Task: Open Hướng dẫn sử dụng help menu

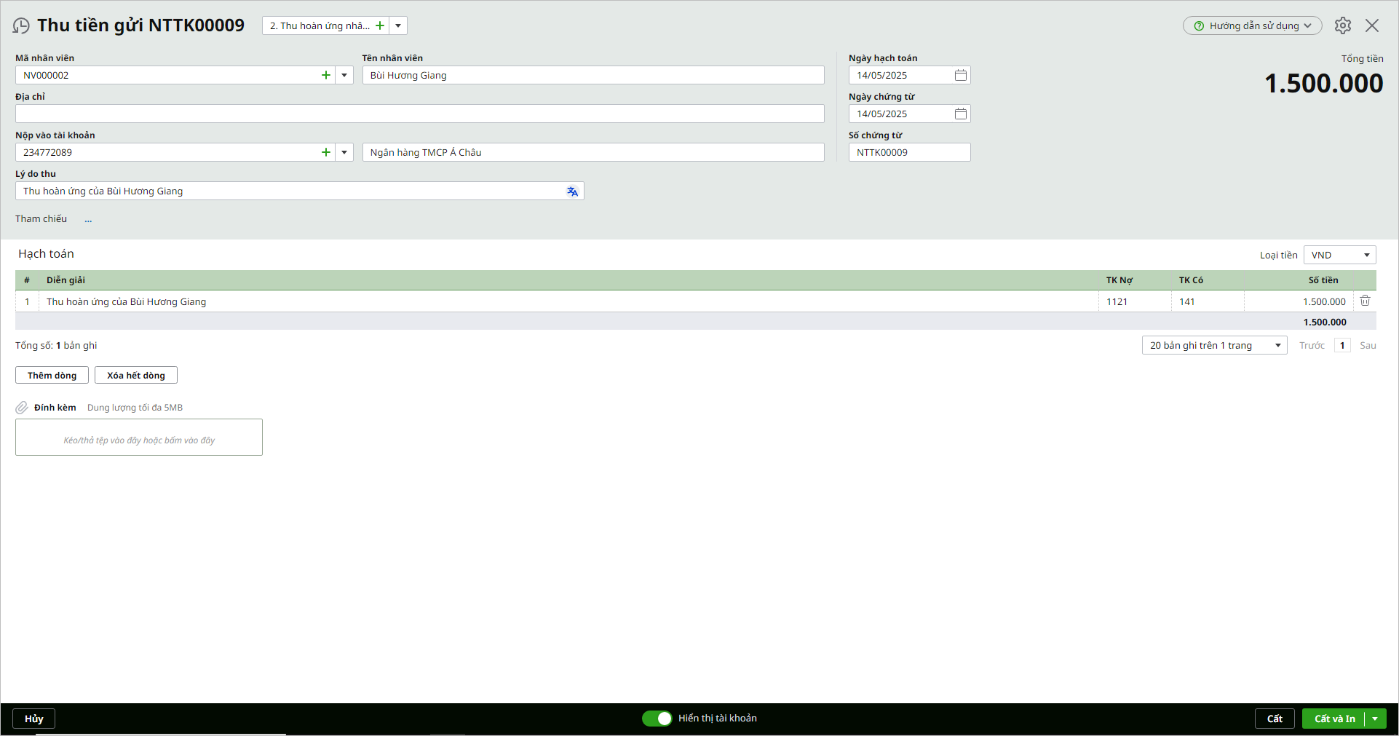Action: coord(1252,25)
